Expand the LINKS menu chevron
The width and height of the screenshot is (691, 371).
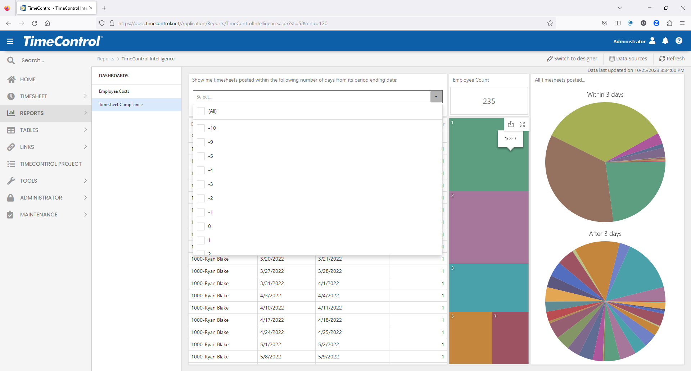tap(85, 147)
